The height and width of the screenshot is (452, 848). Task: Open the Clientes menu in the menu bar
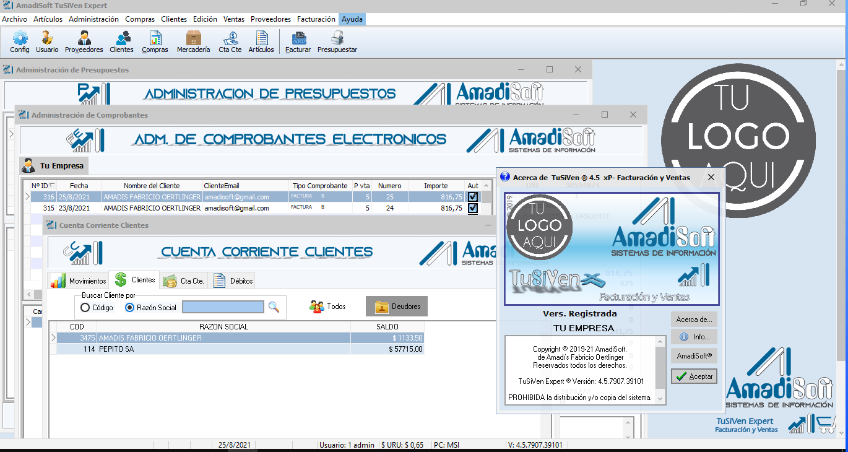[174, 19]
